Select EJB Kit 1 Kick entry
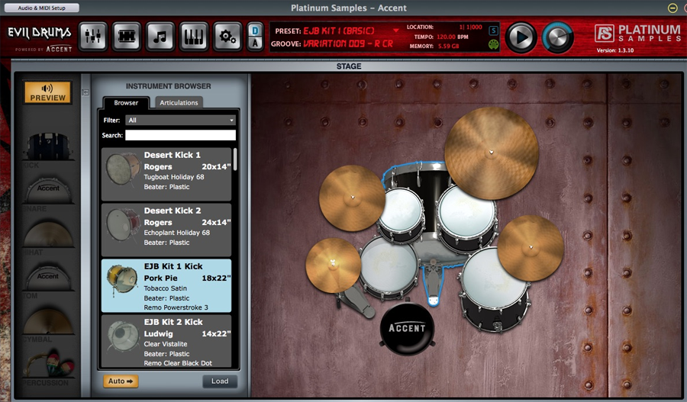687x402 pixels. click(x=166, y=285)
